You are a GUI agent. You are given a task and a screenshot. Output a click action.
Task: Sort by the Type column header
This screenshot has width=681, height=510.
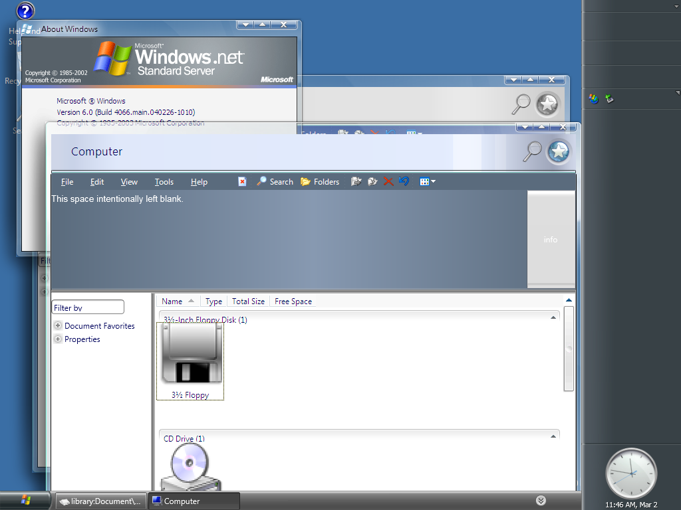pos(213,301)
